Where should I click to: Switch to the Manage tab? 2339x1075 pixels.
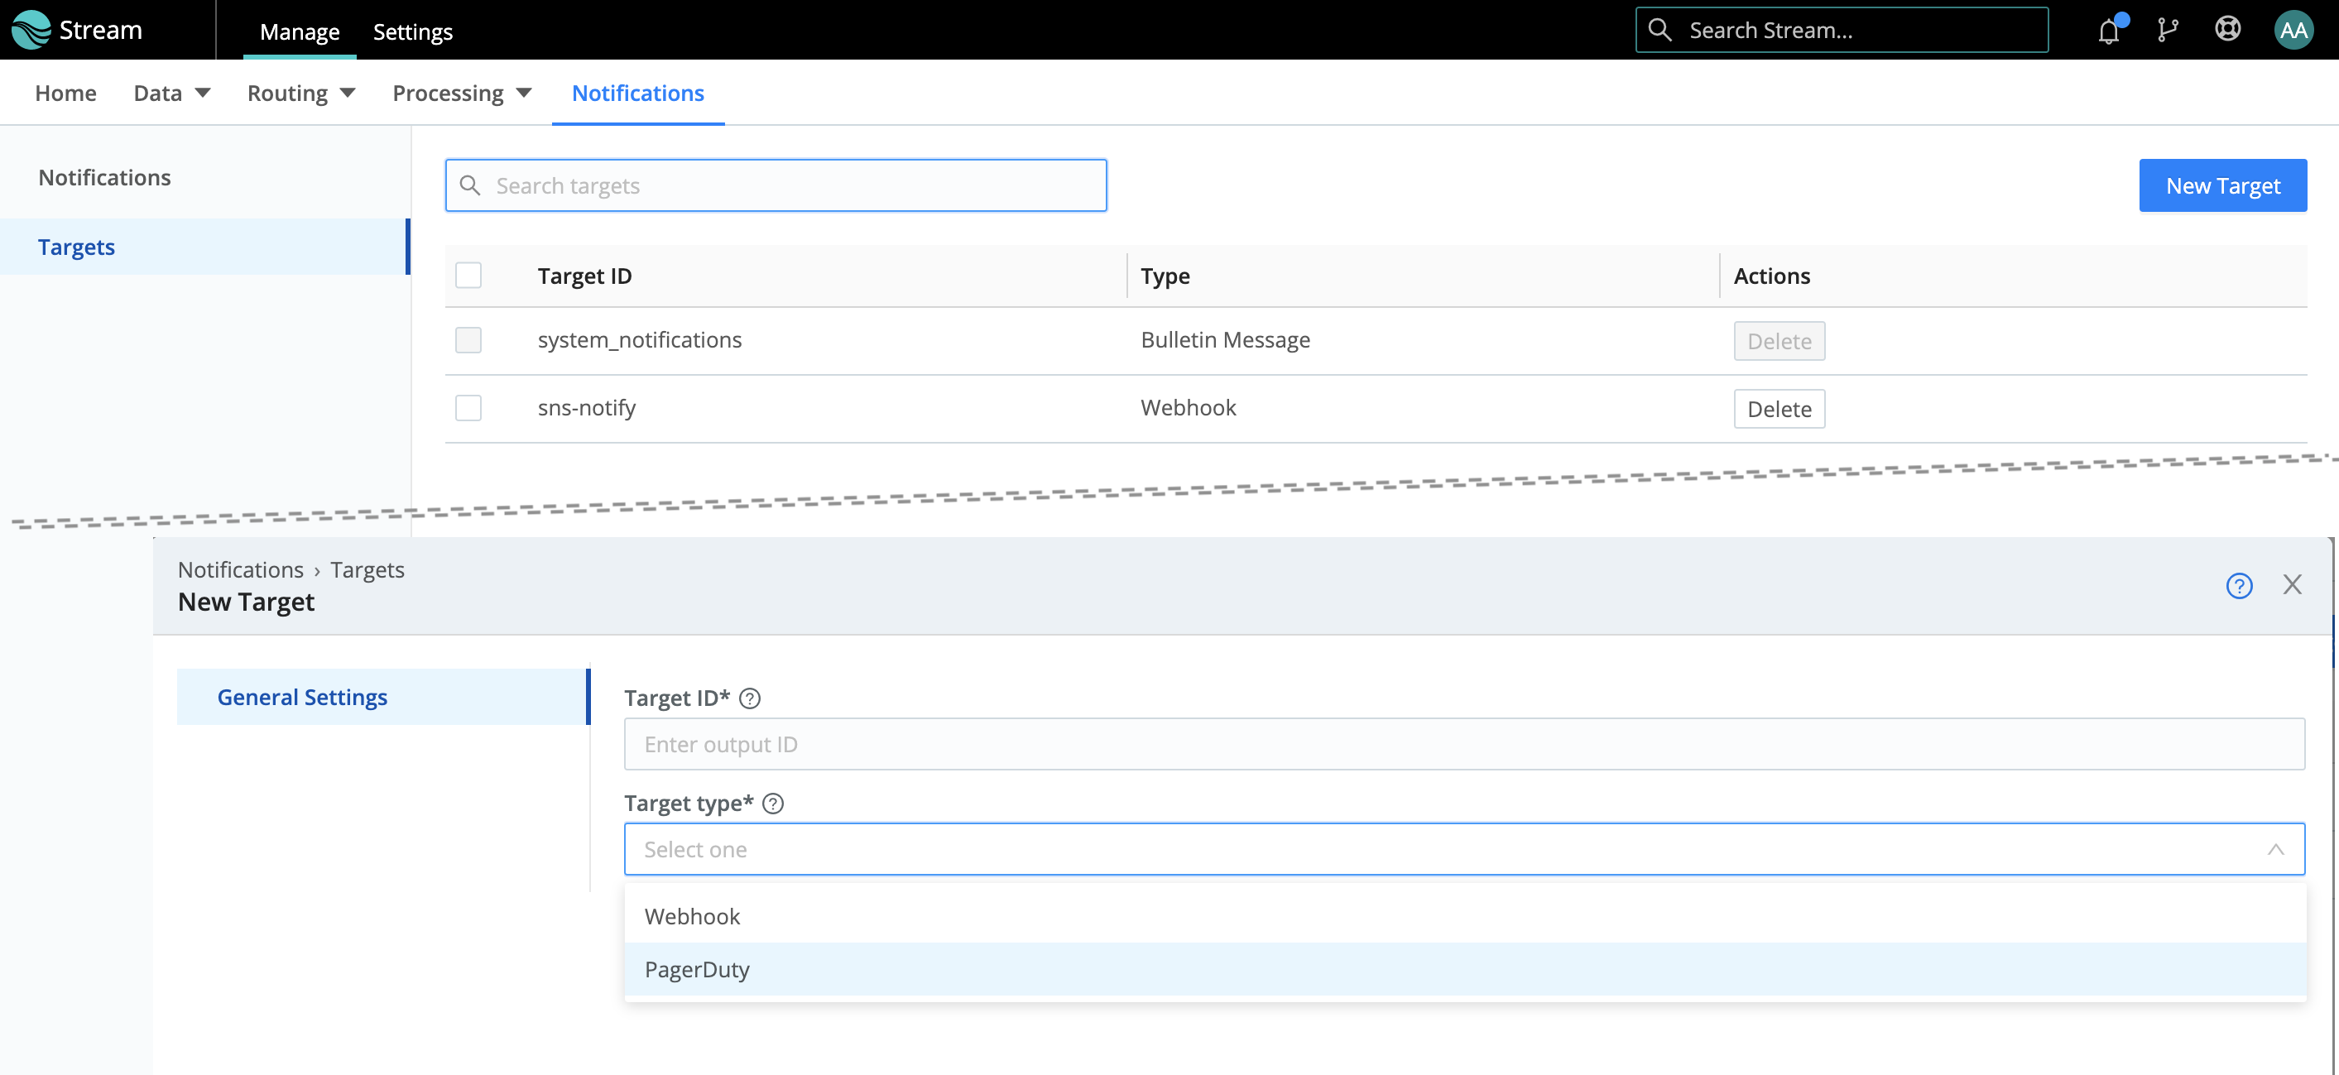(x=300, y=31)
